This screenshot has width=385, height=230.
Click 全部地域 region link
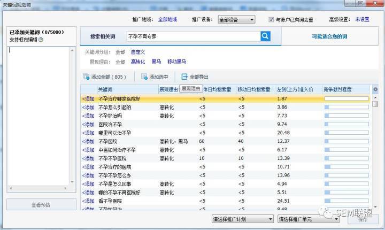point(167,19)
